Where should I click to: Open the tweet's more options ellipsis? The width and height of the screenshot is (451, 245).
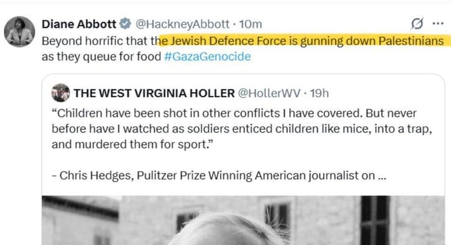point(438,24)
